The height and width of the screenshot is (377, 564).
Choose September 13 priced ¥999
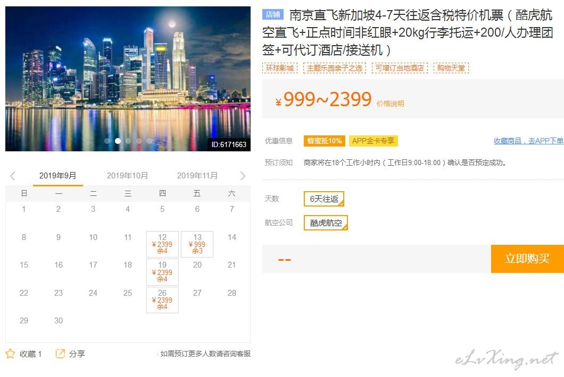pyautogui.click(x=197, y=244)
